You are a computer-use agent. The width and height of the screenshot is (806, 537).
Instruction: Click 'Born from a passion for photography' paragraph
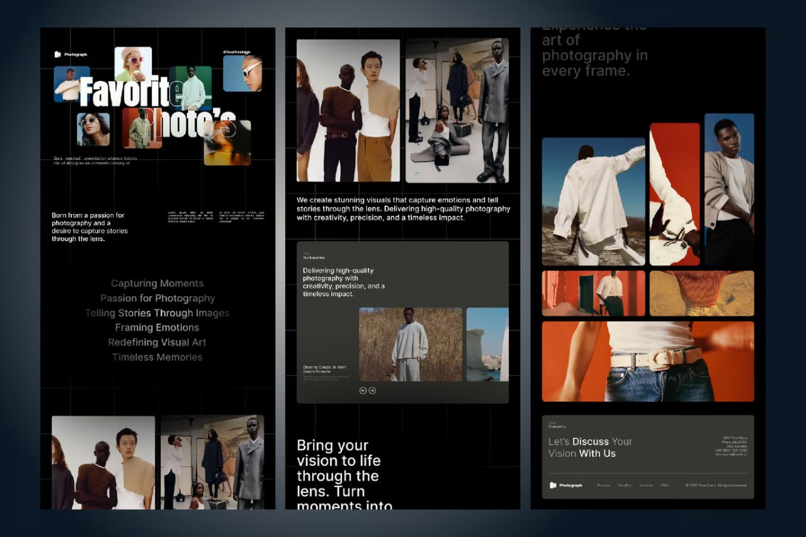point(89,227)
